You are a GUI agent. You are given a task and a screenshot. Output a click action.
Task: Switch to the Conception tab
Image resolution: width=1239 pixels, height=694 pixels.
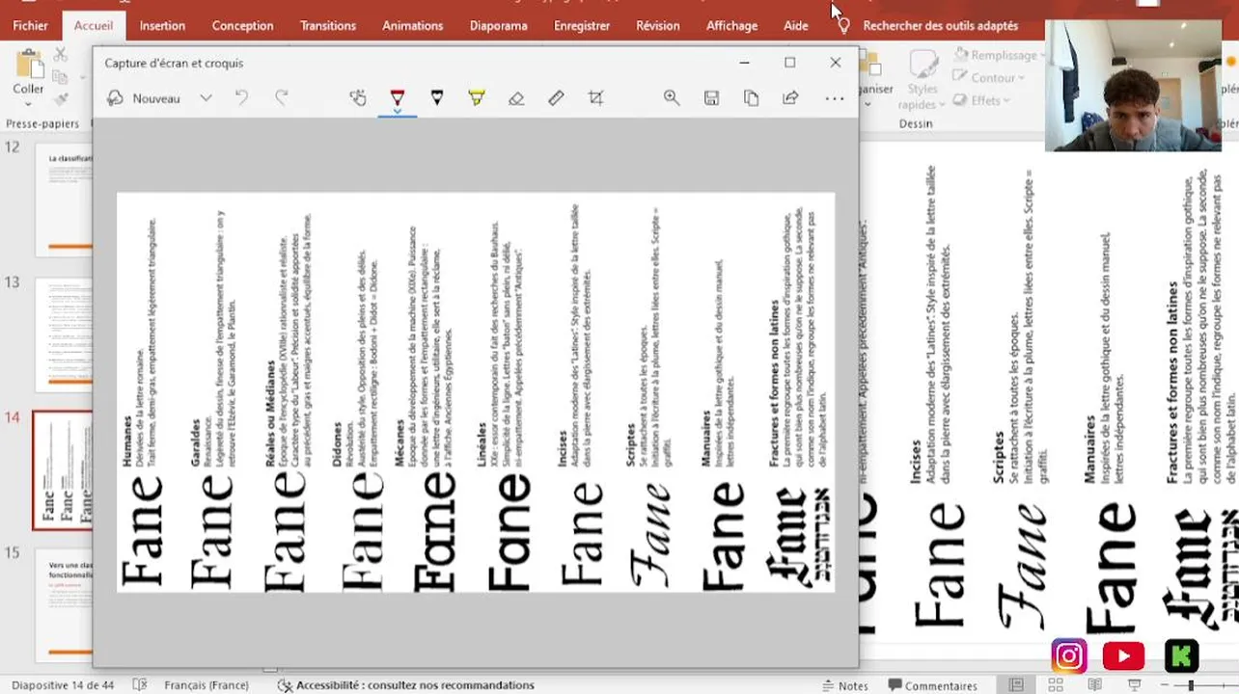point(242,26)
